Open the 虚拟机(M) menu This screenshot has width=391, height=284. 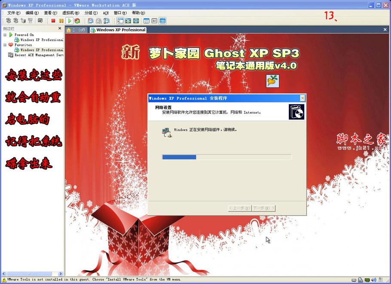click(70, 13)
